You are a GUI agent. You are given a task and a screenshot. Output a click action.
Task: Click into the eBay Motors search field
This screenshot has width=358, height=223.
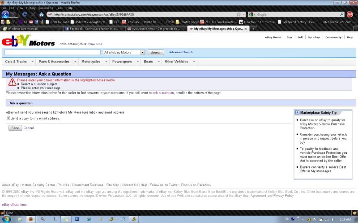52,52
